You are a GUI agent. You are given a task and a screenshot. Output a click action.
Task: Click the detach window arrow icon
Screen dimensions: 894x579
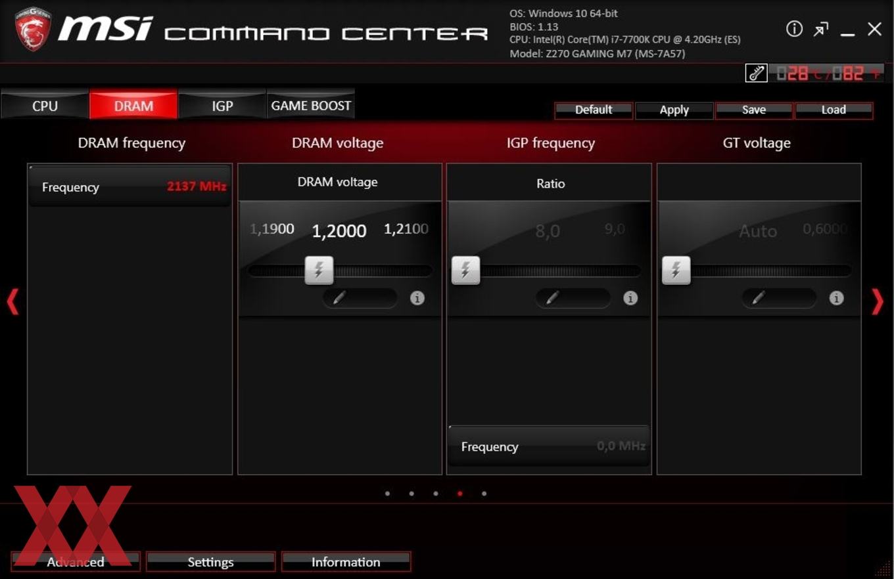tap(821, 30)
